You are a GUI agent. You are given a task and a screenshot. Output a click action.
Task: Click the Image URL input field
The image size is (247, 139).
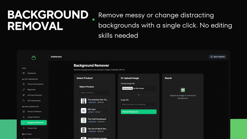tap(139, 104)
